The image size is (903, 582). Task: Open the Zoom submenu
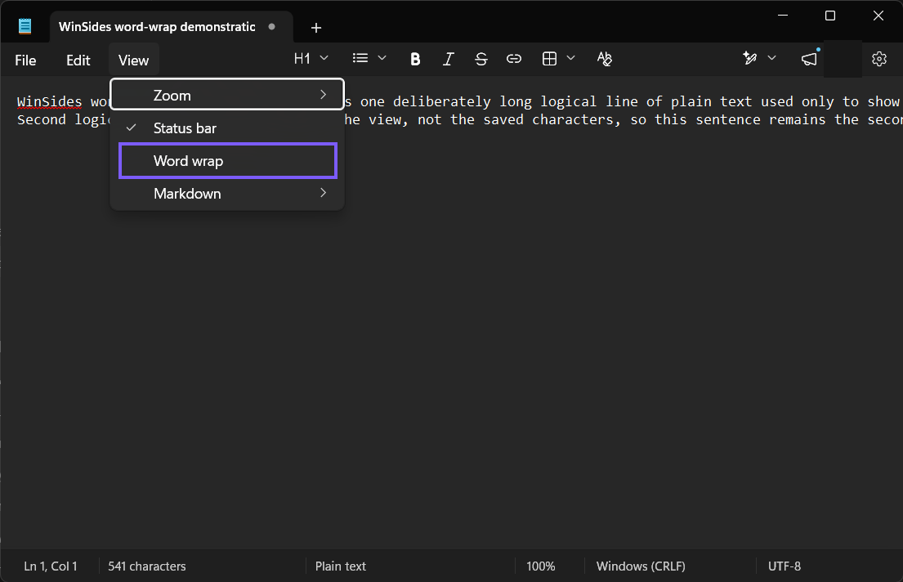[227, 95]
